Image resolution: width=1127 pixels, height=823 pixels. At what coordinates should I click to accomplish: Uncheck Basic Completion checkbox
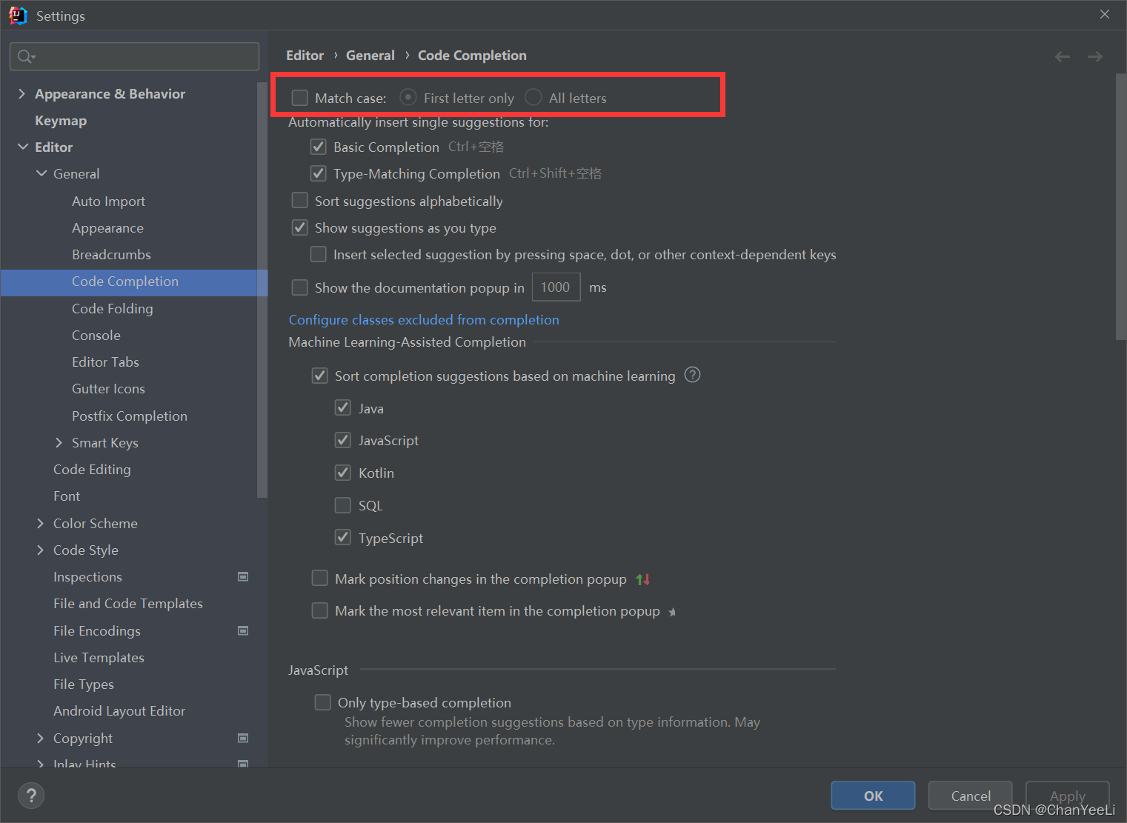click(x=318, y=147)
